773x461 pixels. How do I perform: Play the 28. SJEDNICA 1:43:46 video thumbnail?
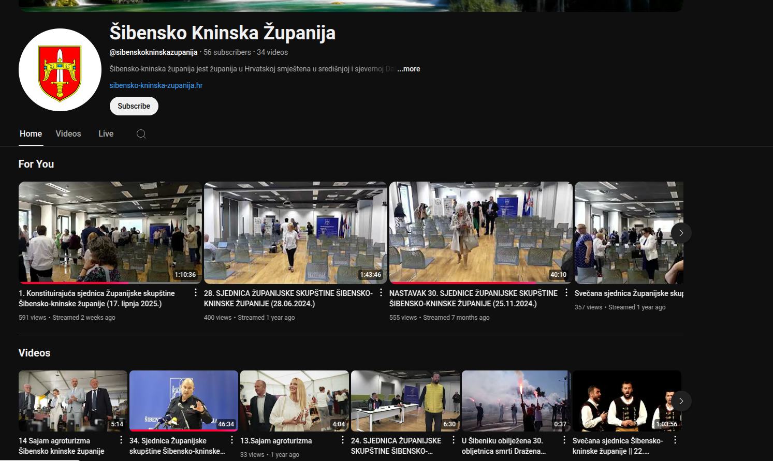295,232
